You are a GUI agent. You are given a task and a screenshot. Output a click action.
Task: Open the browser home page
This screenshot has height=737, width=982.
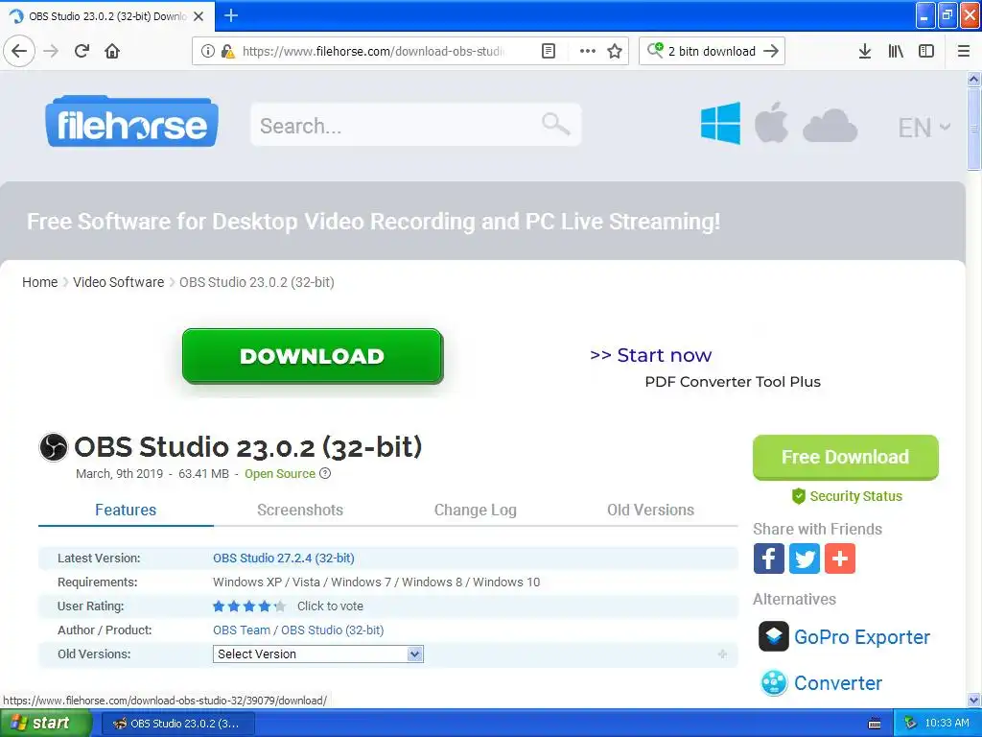point(112,51)
